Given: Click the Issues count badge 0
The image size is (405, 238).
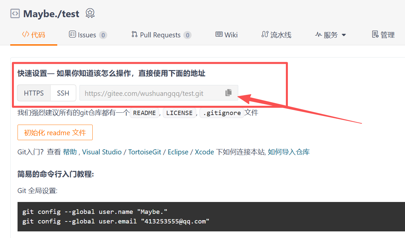Looking at the screenshot, I should point(103,35).
